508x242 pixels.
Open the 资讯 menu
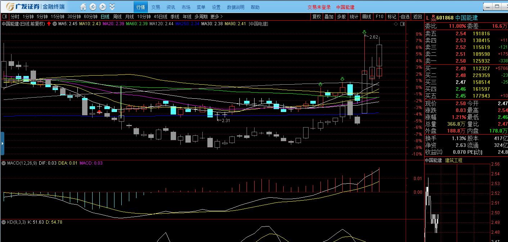tap(171, 7)
